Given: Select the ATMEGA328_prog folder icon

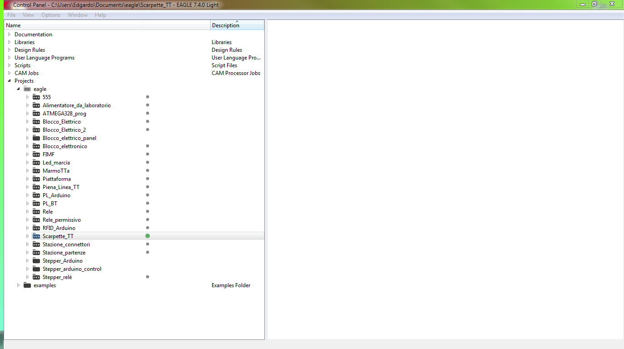Looking at the screenshot, I should 36,114.
